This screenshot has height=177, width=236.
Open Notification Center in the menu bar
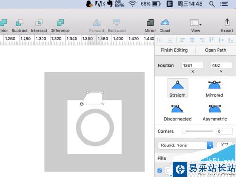click(x=224, y=4)
